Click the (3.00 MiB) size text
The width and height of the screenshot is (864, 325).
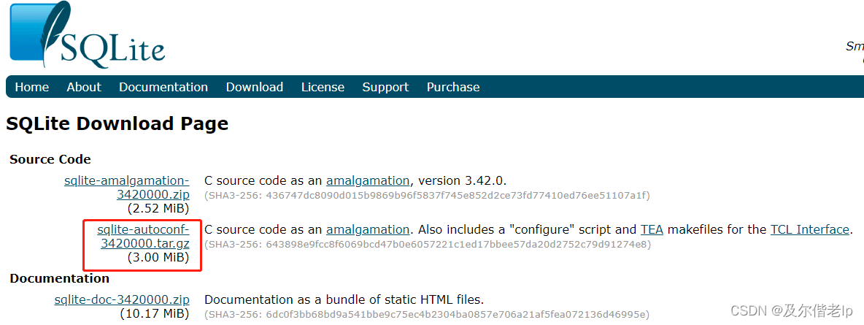tap(158, 257)
